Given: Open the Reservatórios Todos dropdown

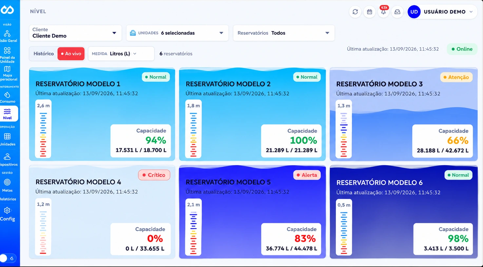Looking at the screenshot, I should pyautogui.click(x=284, y=33).
